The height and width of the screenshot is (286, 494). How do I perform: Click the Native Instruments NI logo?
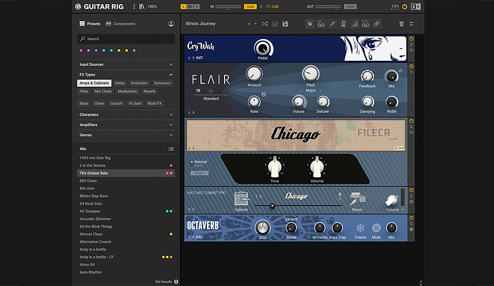point(415,6)
